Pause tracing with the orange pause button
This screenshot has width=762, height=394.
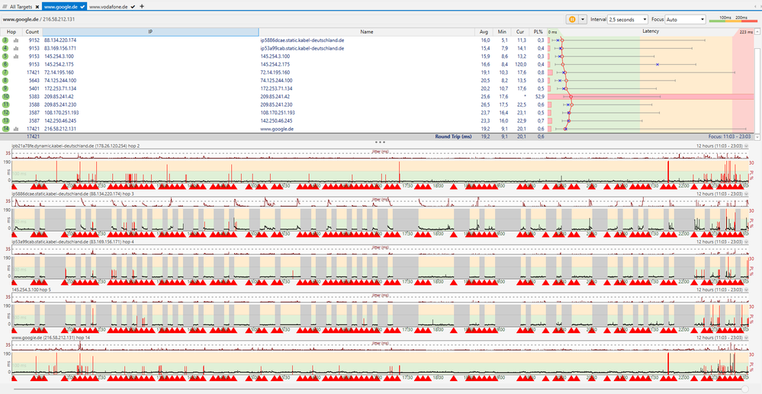tap(571, 19)
